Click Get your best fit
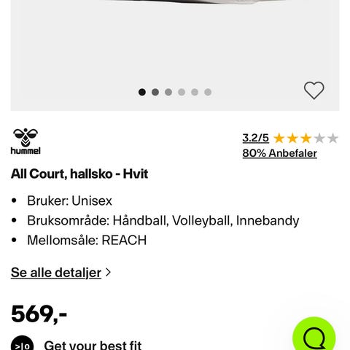Image resolution: width=350 pixels, height=350 pixels. coord(93,345)
